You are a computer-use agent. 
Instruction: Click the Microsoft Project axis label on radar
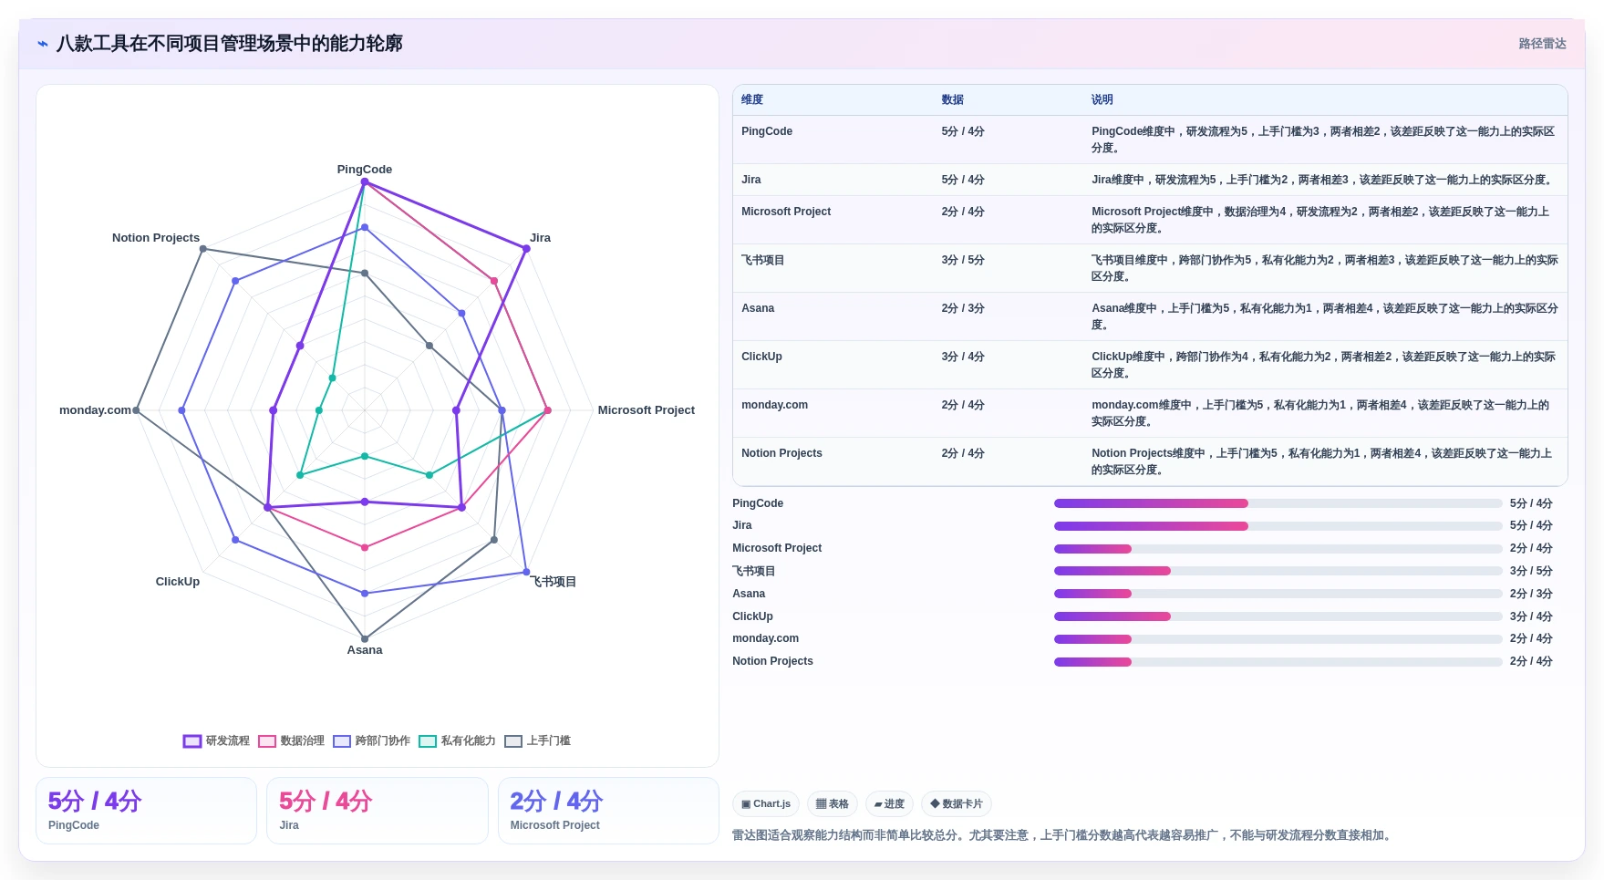pyautogui.click(x=646, y=410)
